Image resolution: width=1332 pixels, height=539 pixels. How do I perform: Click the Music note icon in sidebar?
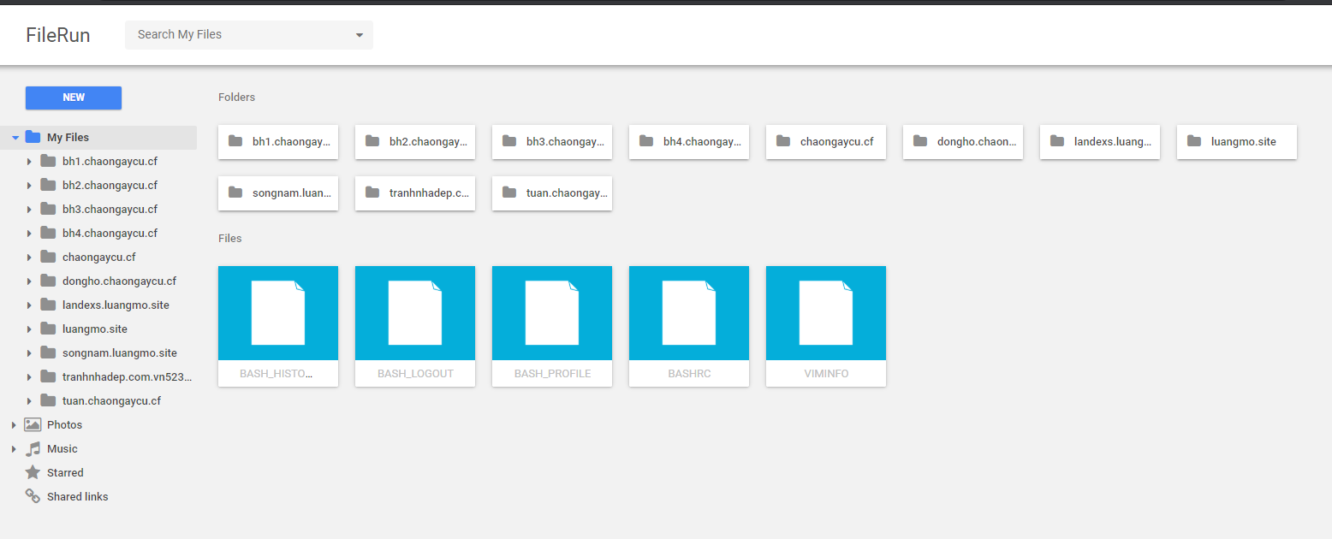[33, 448]
